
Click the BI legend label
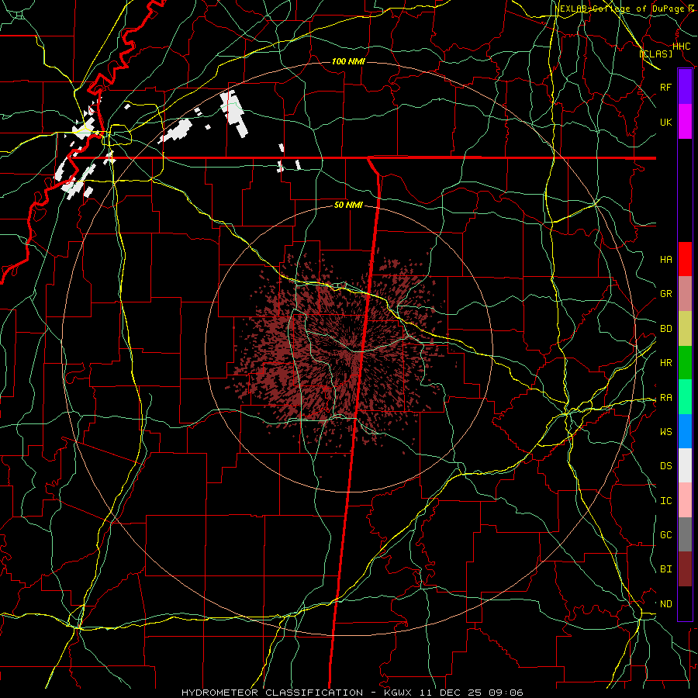coord(665,569)
